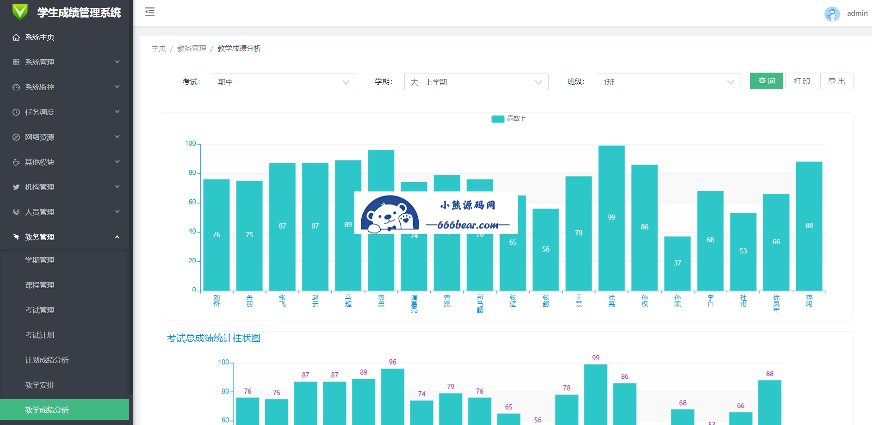Click the compass icon beside 网络资源
This screenshot has height=425, width=872.
point(16,137)
